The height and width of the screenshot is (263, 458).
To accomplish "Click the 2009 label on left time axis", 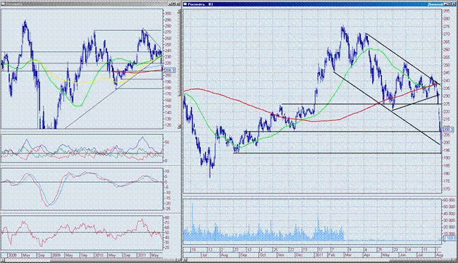I will (56, 255).
